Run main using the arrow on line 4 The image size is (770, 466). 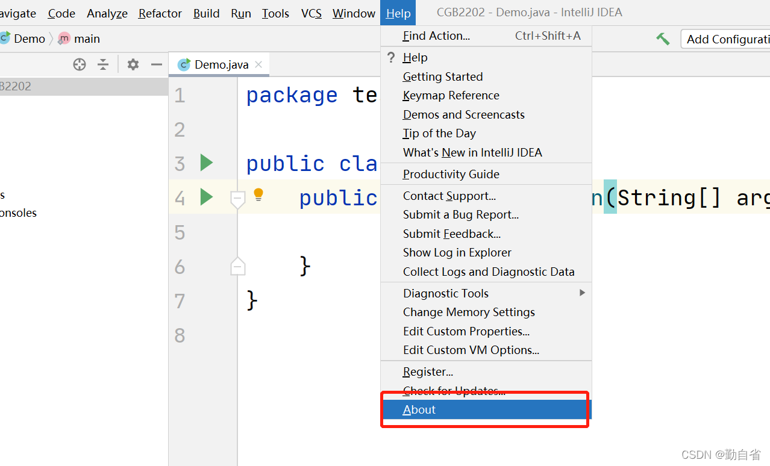[x=207, y=197]
